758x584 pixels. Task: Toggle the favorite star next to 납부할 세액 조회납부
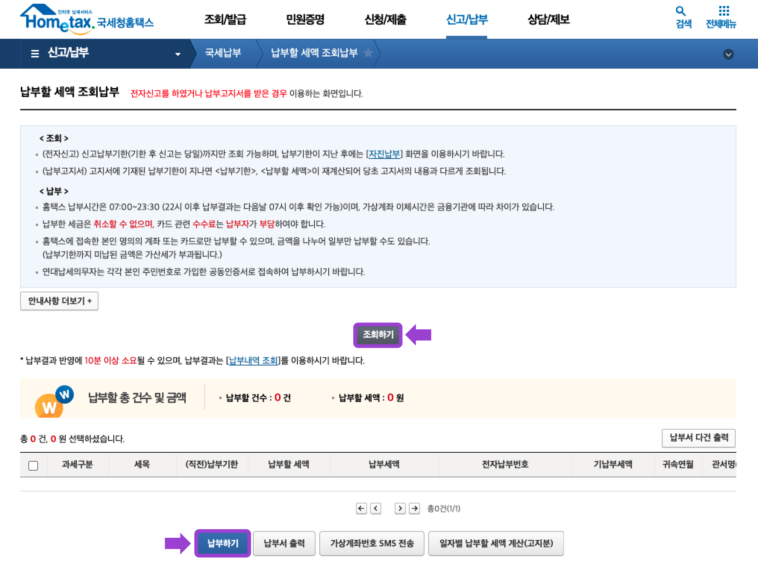[368, 53]
